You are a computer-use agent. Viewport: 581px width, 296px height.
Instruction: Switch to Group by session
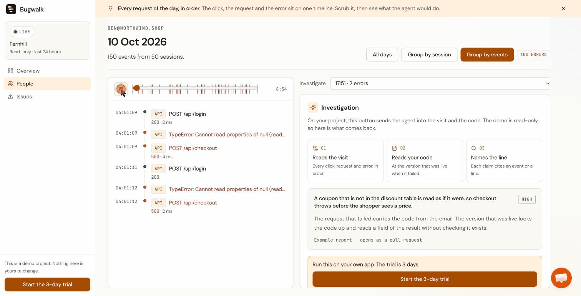pos(429,54)
